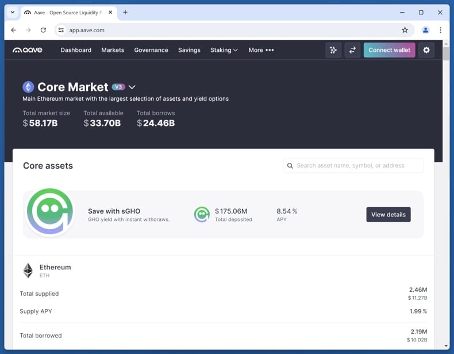Viewport: 454px width, 354px height.
Task: Click the 2.19M total borrowed value
Action: tap(419, 332)
